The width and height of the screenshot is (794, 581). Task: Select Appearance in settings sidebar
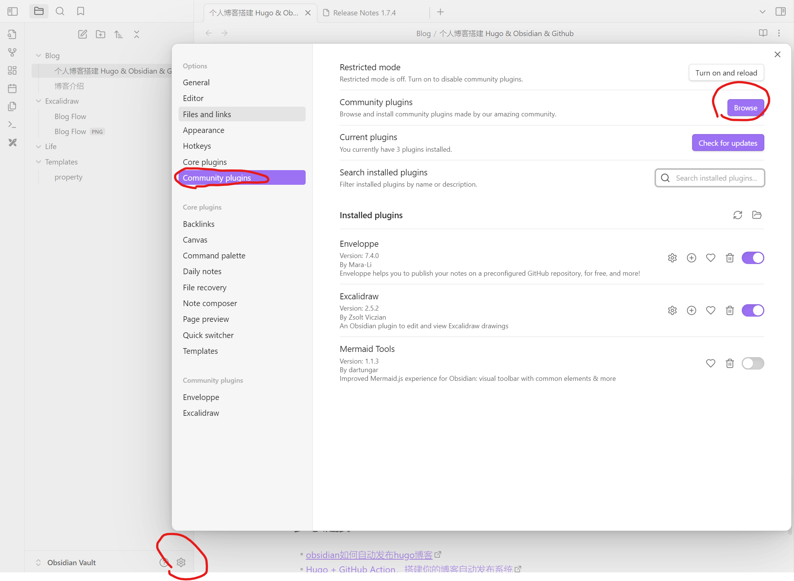tap(203, 130)
